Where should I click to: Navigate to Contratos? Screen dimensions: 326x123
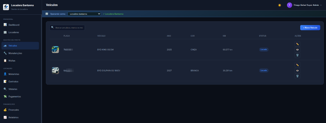pyautogui.click(x=20, y=81)
